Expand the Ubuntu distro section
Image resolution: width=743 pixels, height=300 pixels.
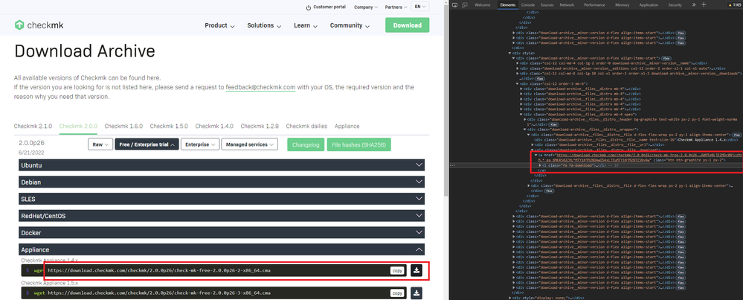pos(222,165)
